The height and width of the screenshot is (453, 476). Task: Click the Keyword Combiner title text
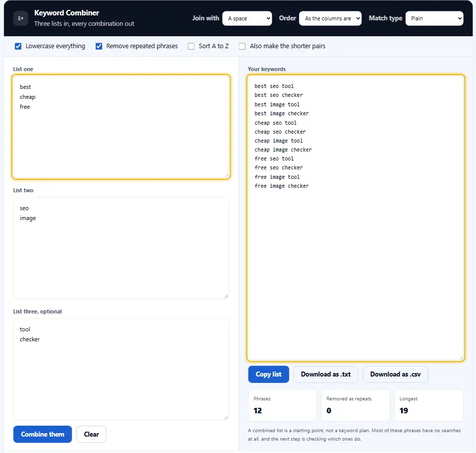pos(66,13)
